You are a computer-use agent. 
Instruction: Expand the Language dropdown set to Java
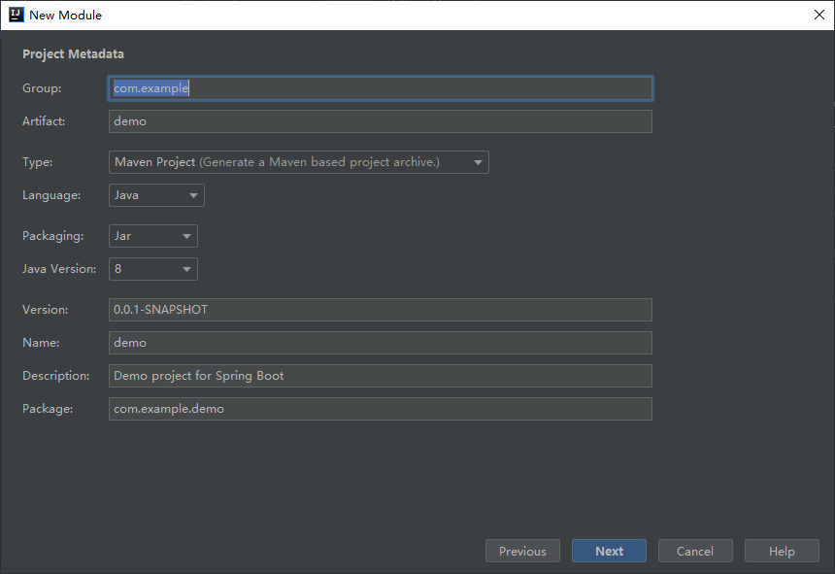(156, 195)
